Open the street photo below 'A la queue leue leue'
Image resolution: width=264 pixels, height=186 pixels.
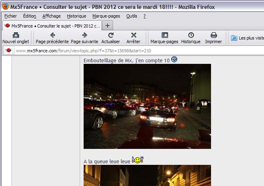point(147,176)
